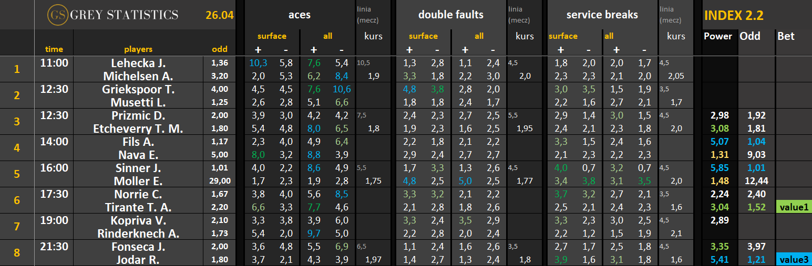Select the service breaks section header
The width and height of the screenshot is (812, 266).
pyautogui.click(x=602, y=15)
